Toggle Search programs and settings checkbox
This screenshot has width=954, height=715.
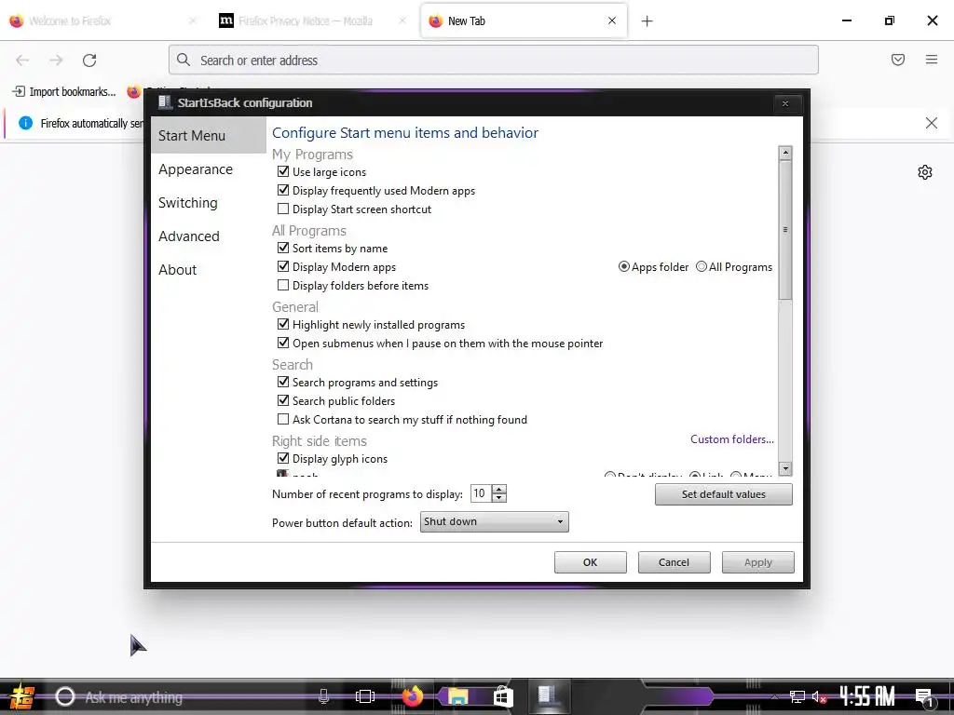point(283,382)
